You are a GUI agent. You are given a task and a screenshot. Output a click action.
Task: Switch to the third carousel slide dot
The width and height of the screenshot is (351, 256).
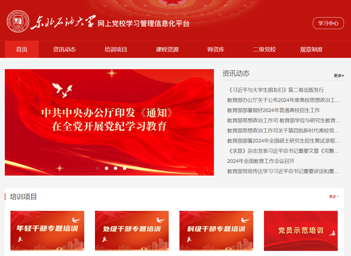[x=116, y=168]
